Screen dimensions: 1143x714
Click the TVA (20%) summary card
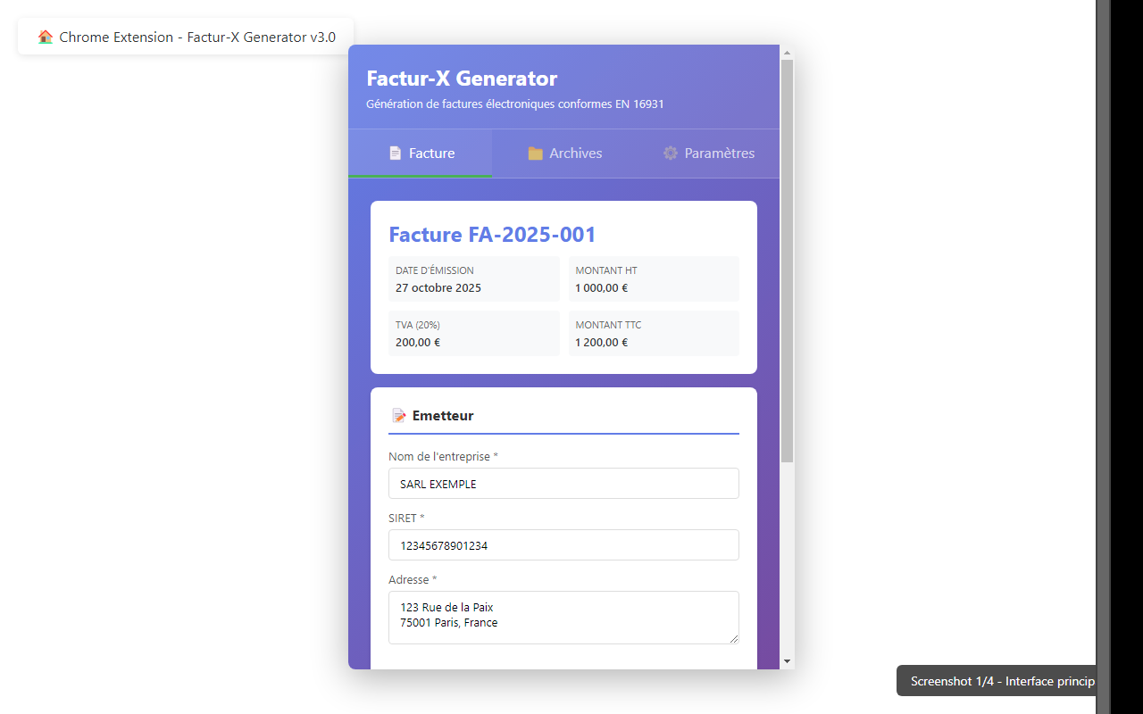[x=474, y=334]
